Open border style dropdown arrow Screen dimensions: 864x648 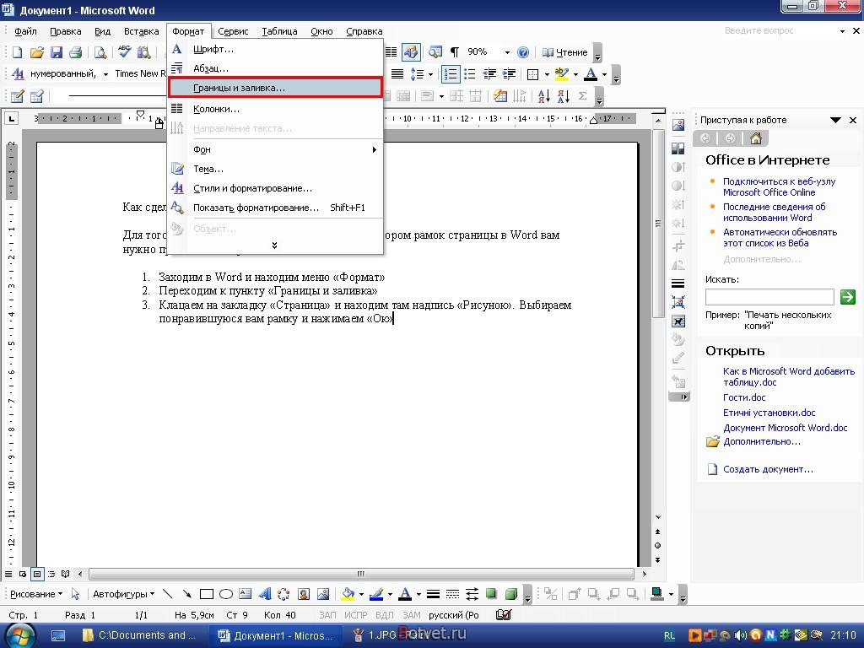pyautogui.click(x=547, y=74)
